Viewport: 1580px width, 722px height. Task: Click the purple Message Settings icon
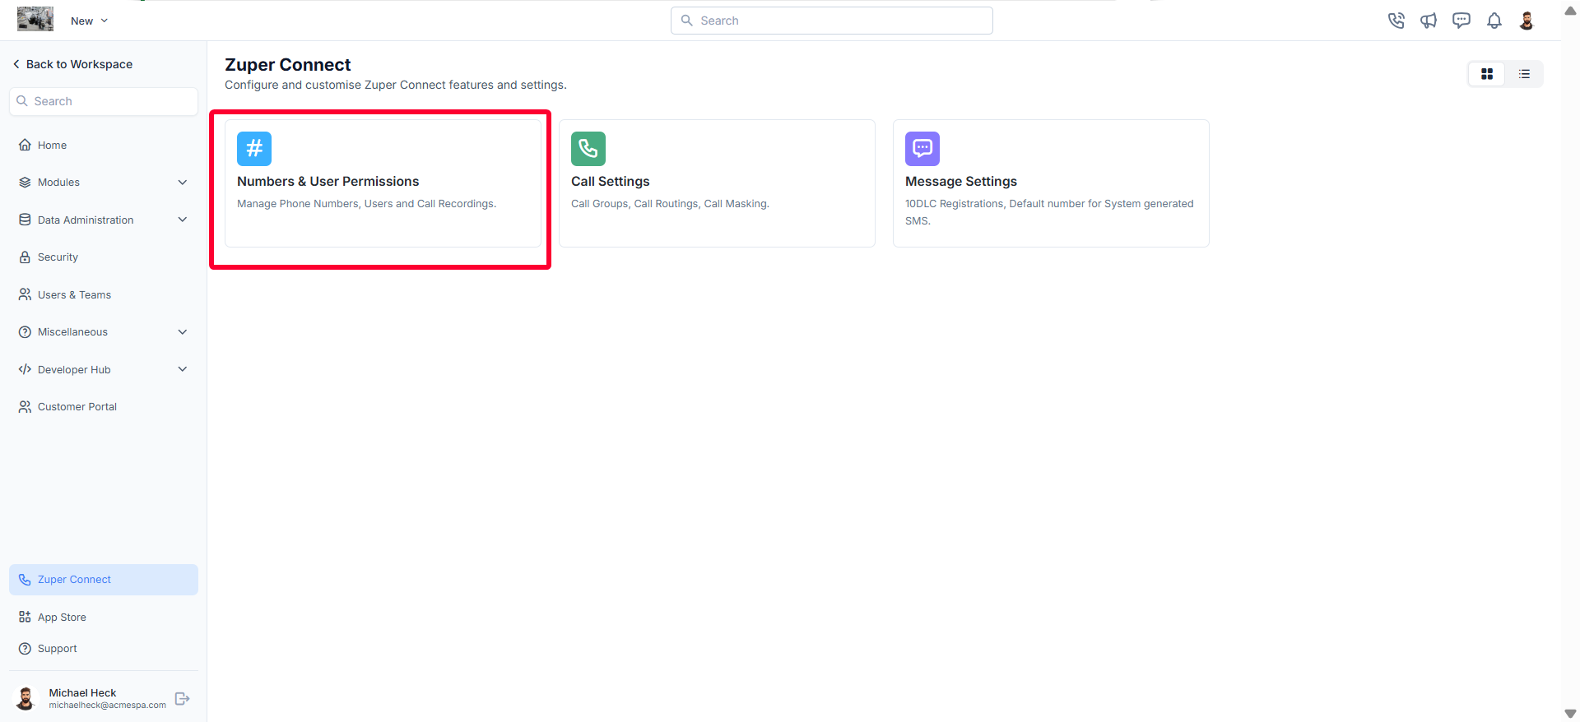(x=922, y=149)
